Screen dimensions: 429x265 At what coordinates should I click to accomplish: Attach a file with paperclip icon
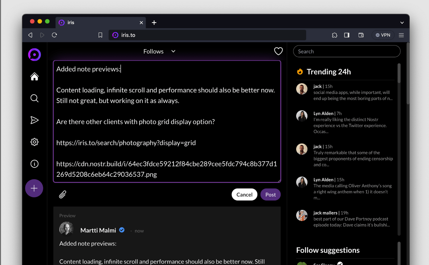tap(63, 195)
